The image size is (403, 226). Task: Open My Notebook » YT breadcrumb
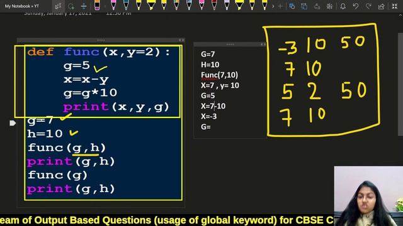click(22, 6)
